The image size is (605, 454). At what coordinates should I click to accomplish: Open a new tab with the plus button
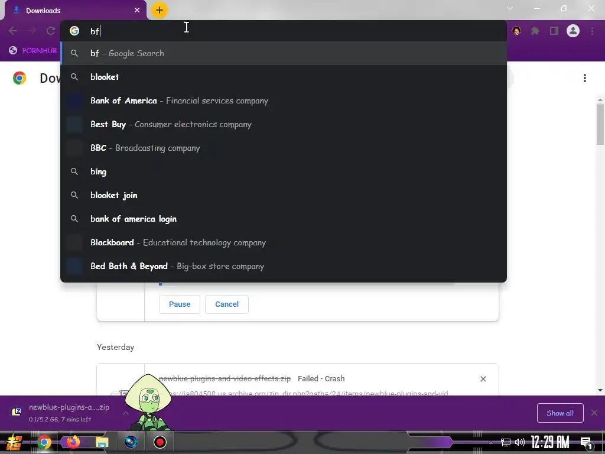[x=160, y=11]
